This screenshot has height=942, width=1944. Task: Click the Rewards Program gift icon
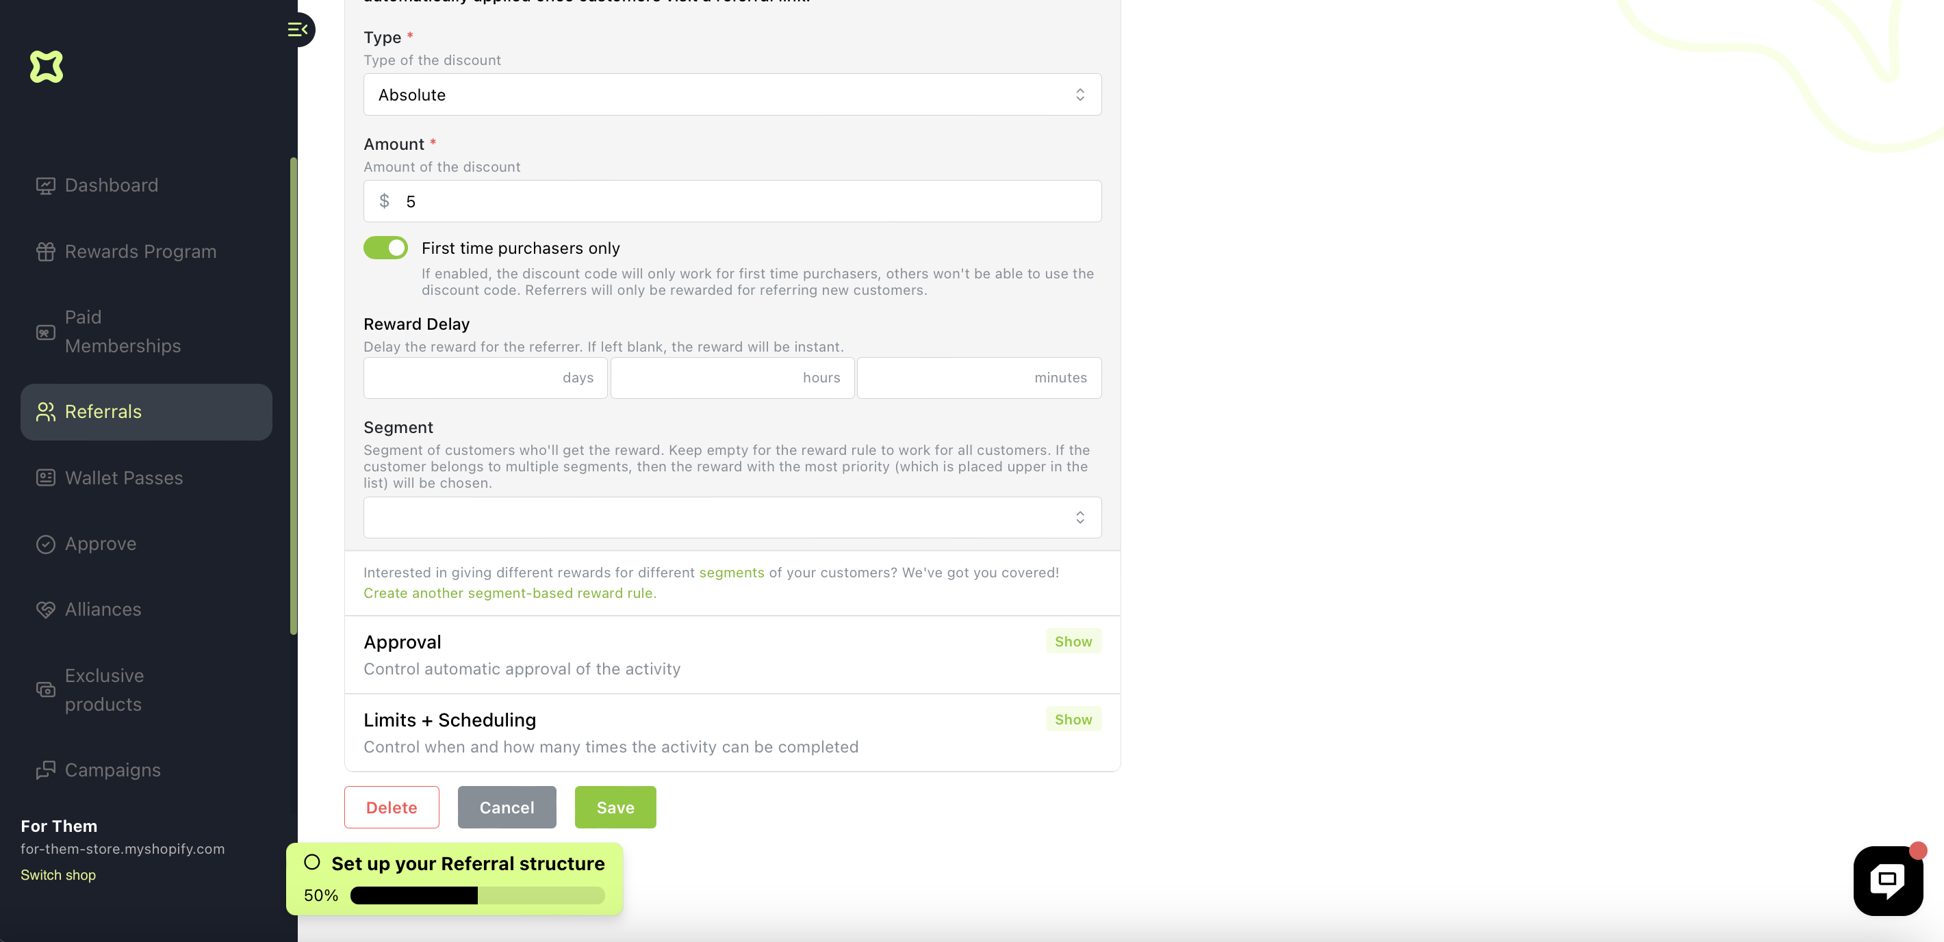pyautogui.click(x=45, y=252)
